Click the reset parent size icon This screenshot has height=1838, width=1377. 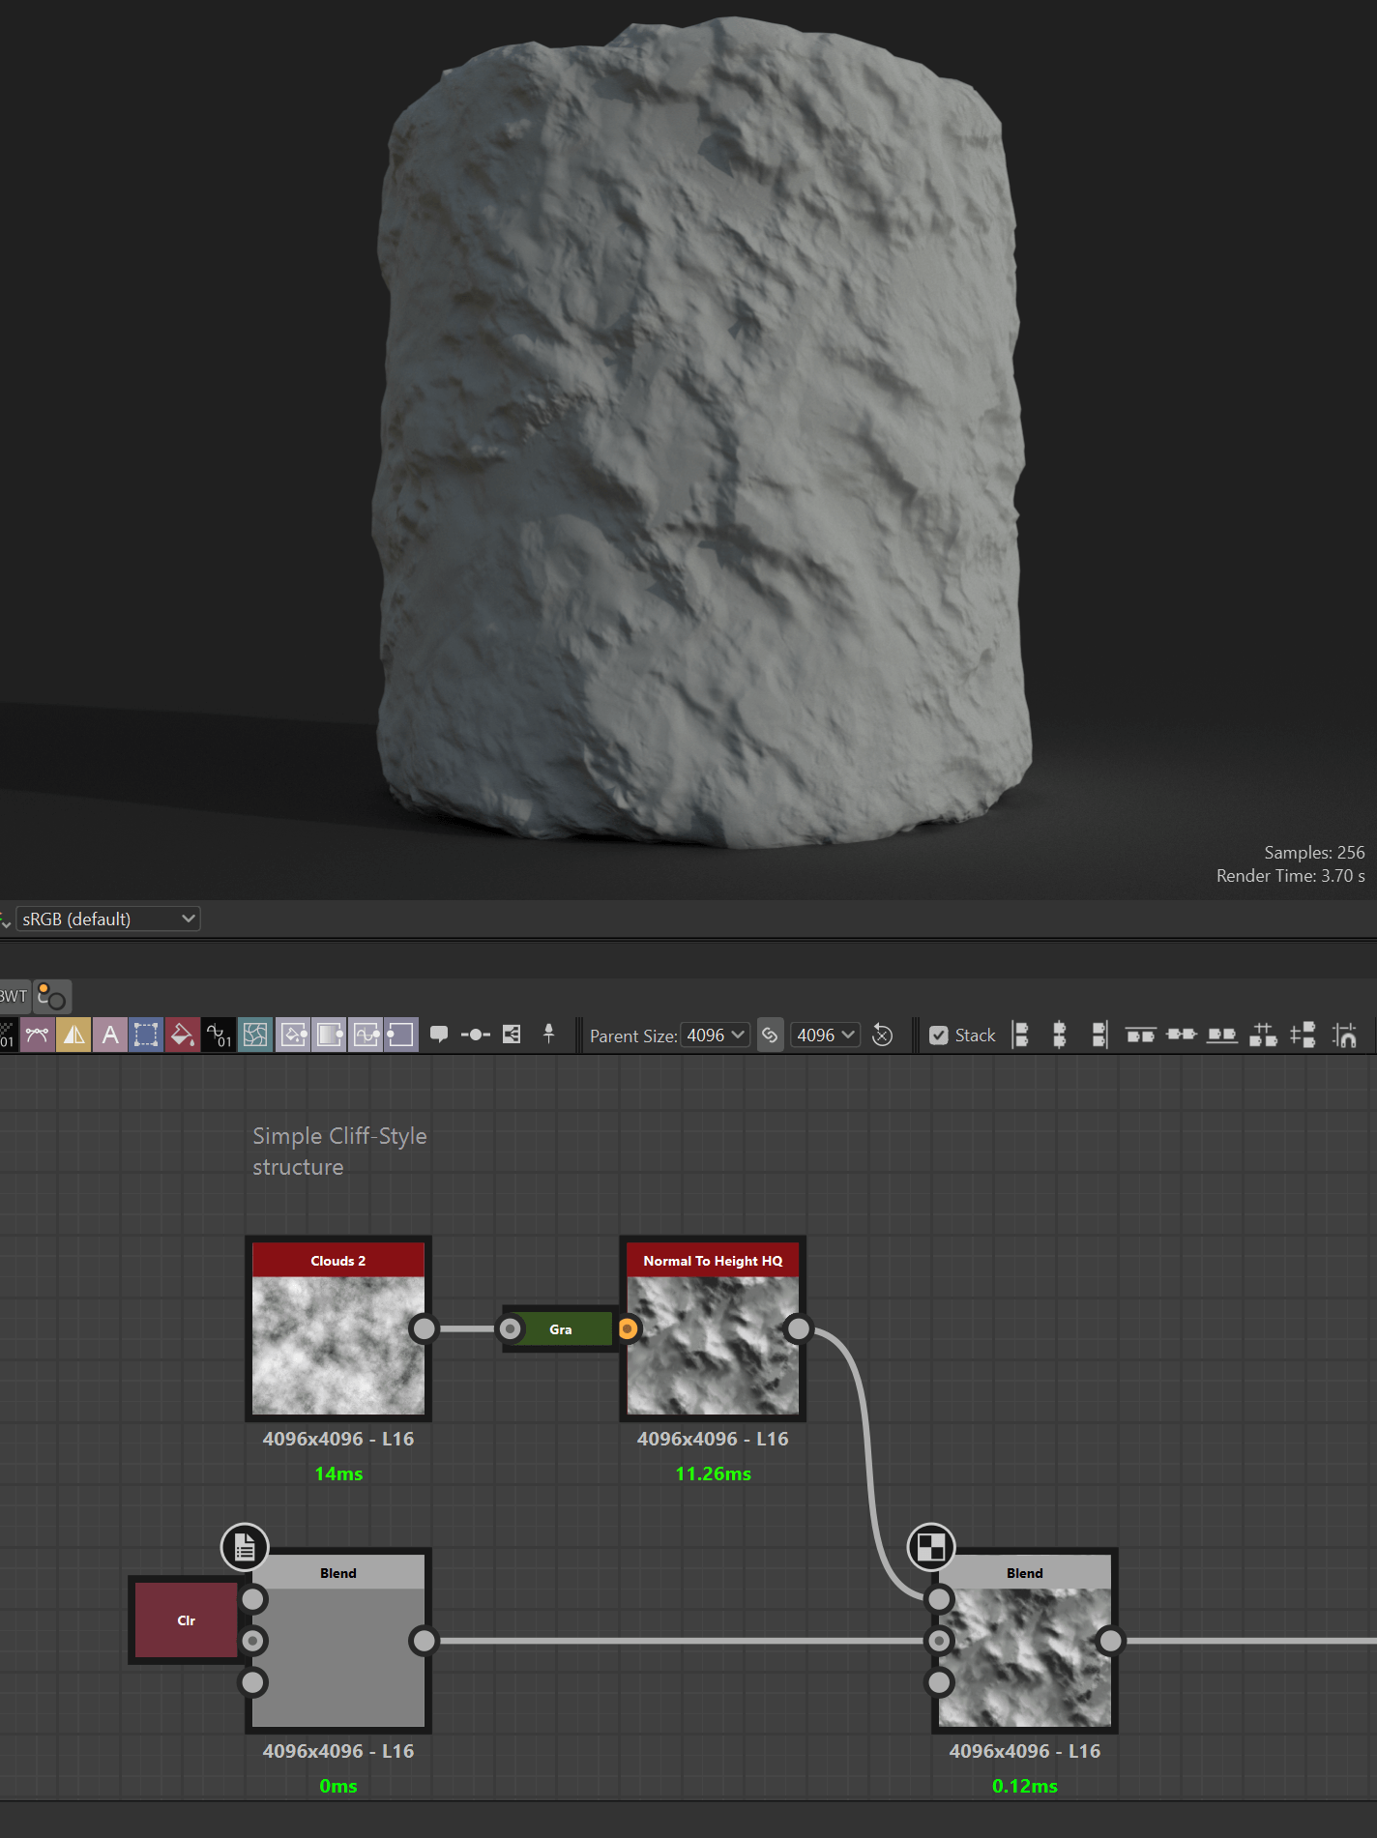(x=882, y=1035)
